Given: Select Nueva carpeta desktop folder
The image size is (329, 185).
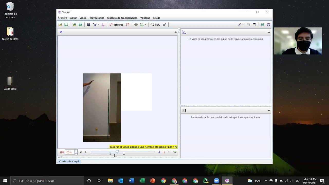Looking at the screenshot, I should click(10, 34).
